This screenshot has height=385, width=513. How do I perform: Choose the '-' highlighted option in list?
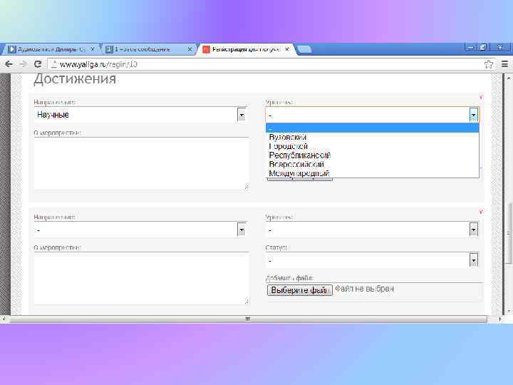pos(373,128)
